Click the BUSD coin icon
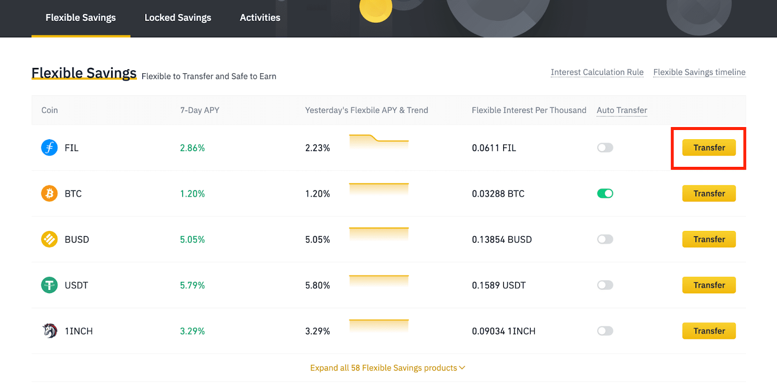777x389 pixels. pos(49,239)
